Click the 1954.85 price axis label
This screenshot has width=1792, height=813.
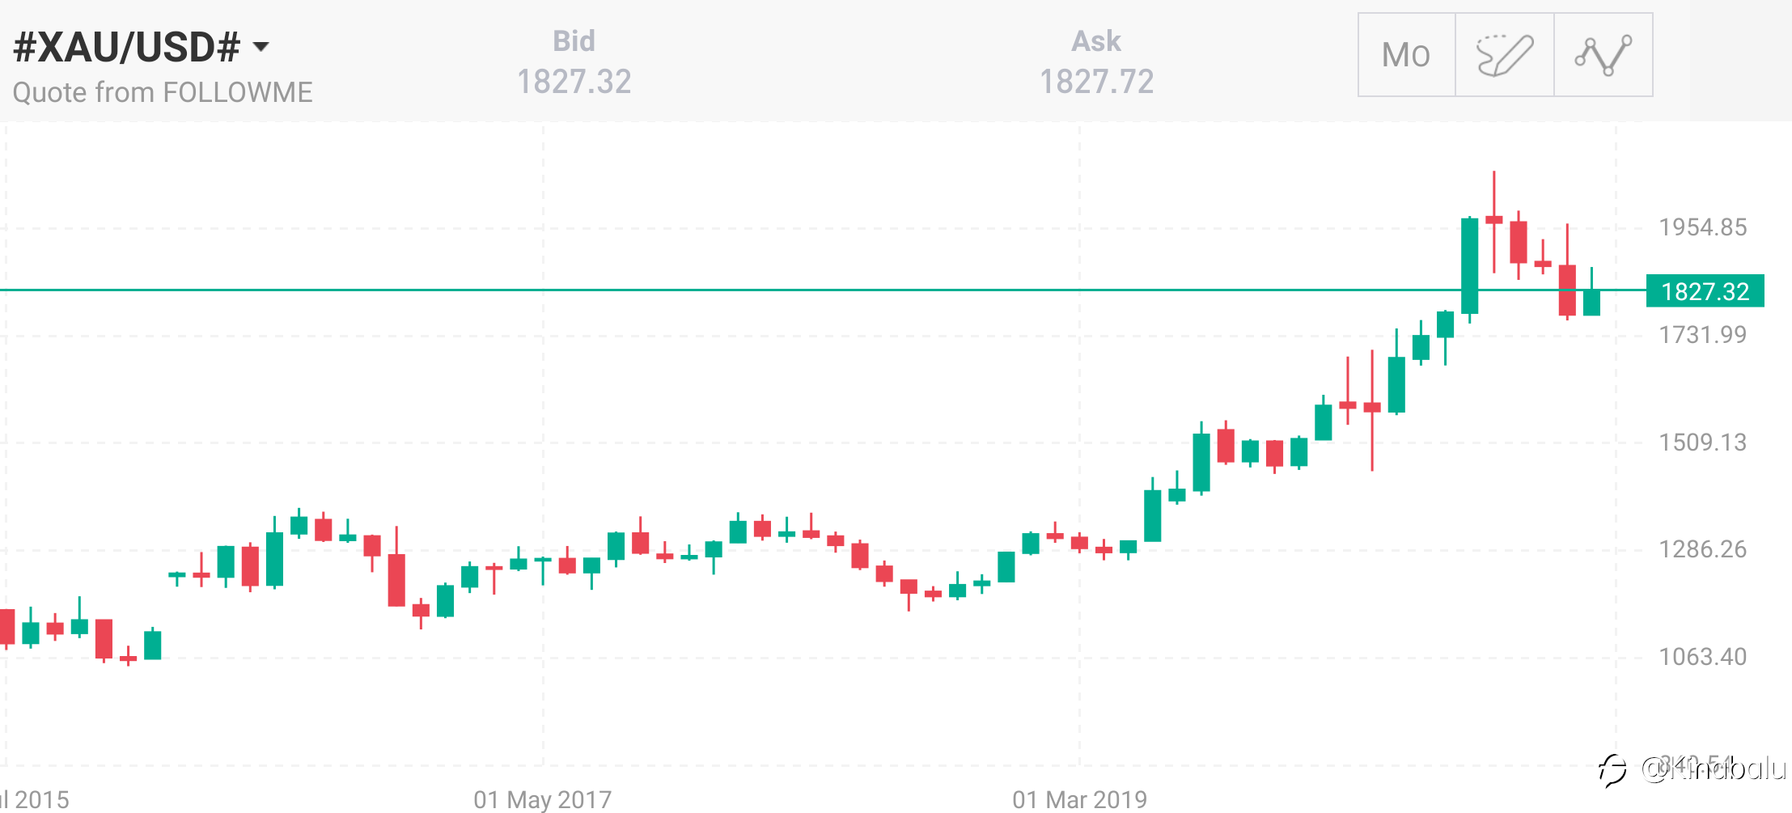(1702, 227)
